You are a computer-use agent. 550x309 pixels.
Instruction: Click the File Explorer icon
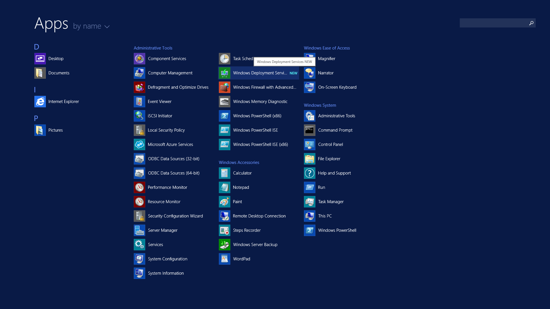310,159
